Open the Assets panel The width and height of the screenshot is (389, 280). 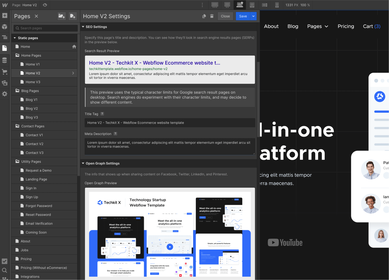(5, 83)
